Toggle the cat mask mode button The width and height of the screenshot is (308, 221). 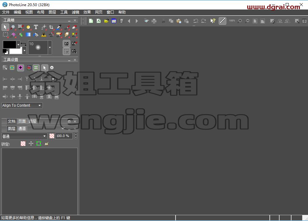(x=66, y=44)
